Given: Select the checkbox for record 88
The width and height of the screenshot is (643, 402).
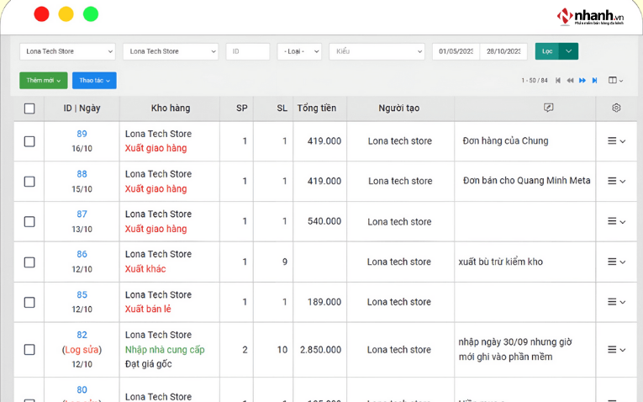Looking at the screenshot, I should (x=29, y=182).
